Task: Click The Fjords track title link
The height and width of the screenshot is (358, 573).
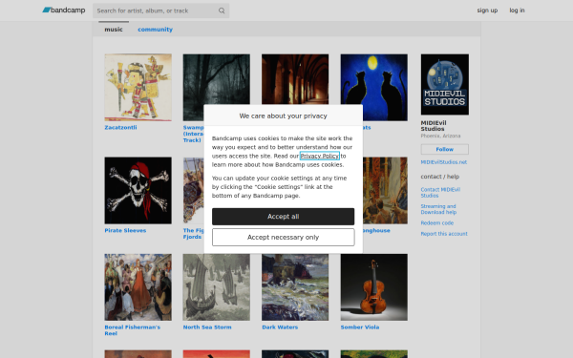Action: [194, 234]
